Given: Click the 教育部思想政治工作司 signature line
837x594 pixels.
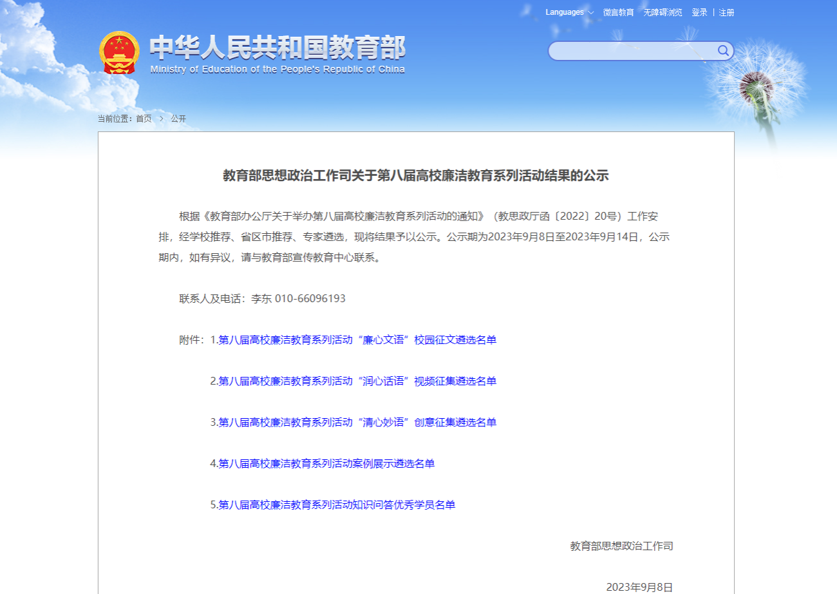Looking at the screenshot, I should click(621, 546).
